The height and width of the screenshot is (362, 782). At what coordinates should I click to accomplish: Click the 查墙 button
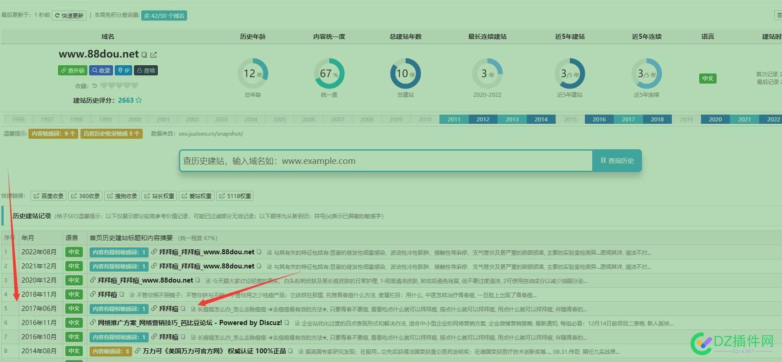tap(146, 70)
